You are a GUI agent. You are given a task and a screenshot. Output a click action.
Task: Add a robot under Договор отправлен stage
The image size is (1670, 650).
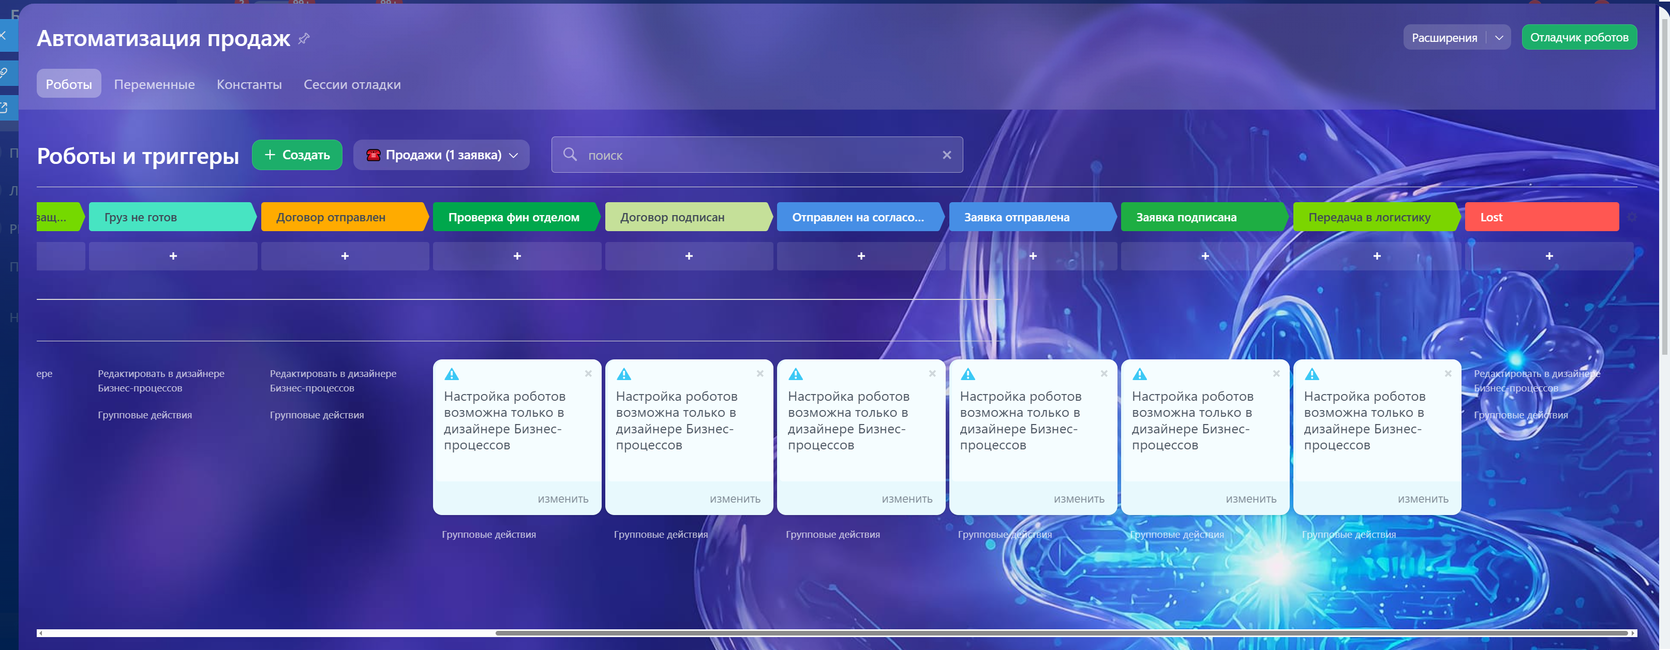coord(345,256)
